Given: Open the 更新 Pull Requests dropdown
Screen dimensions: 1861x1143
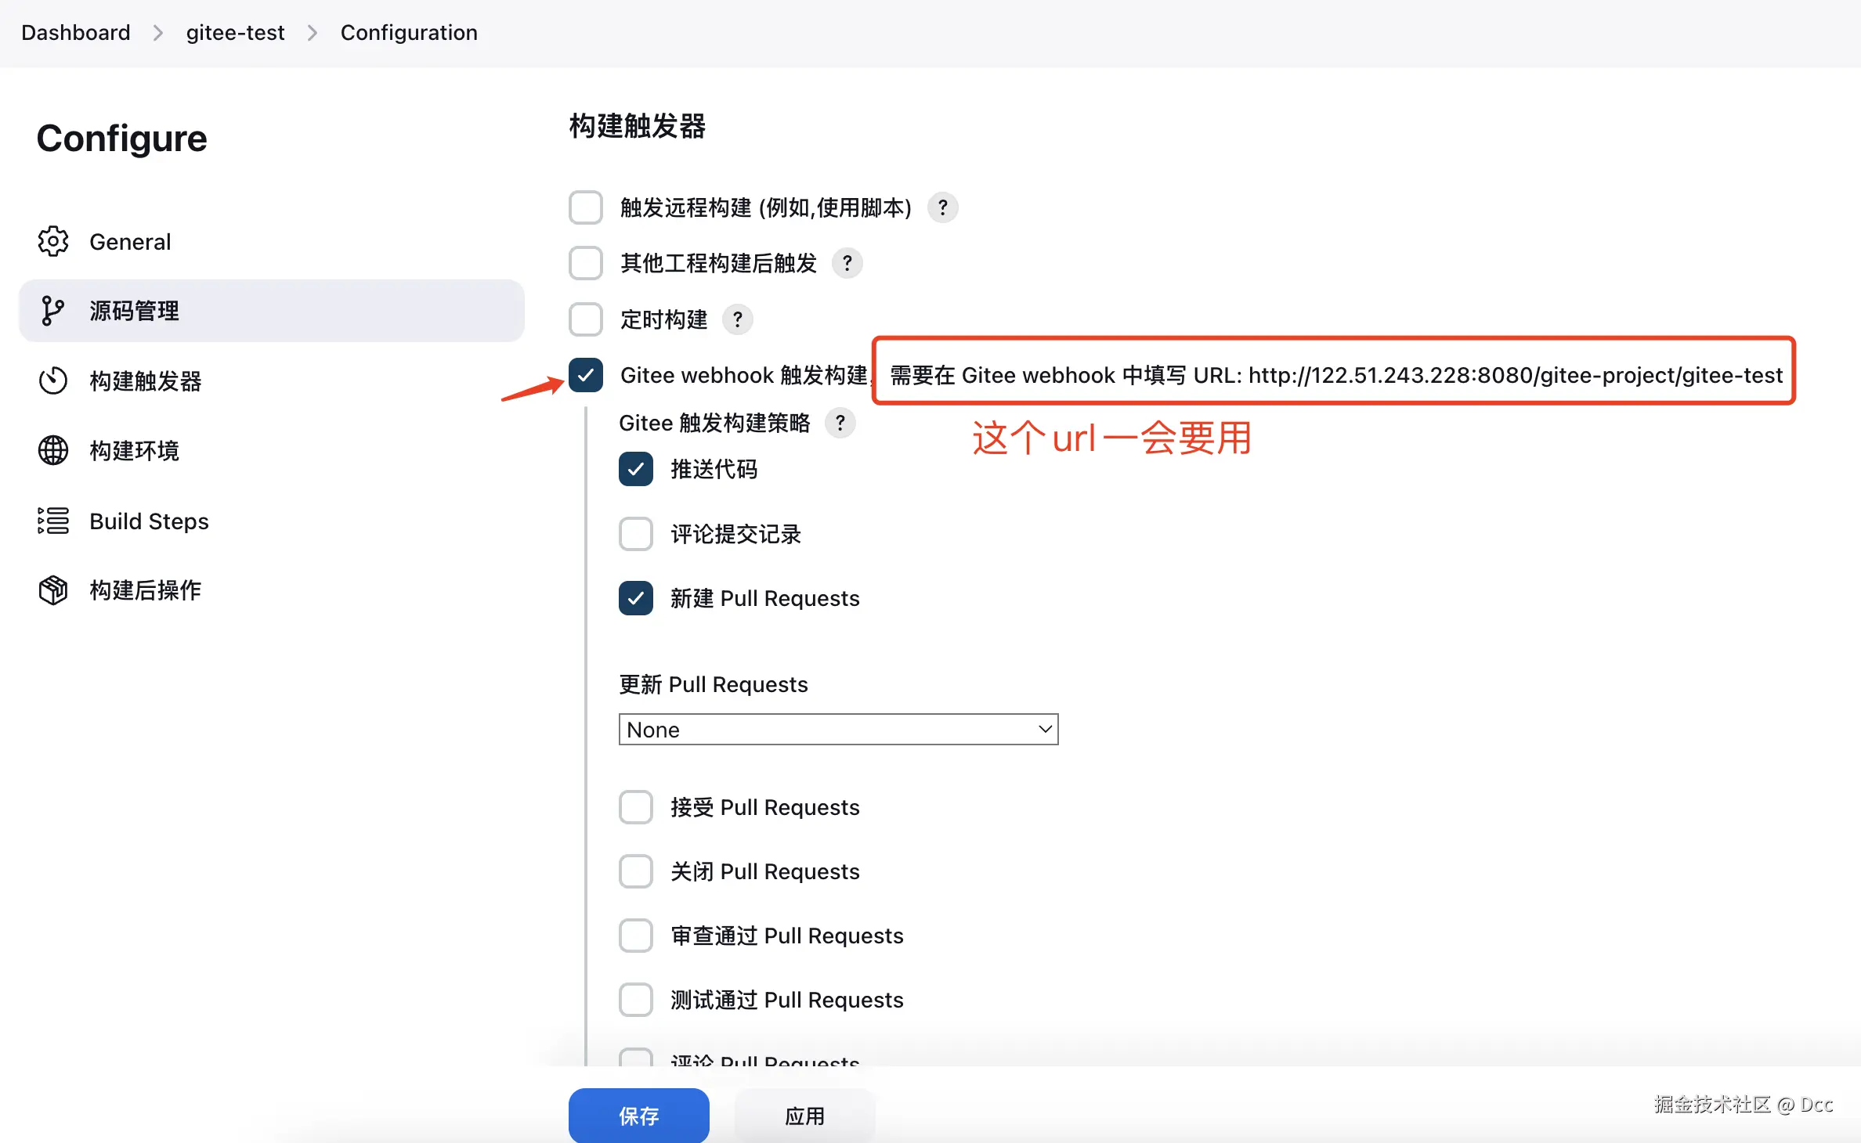Looking at the screenshot, I should coord(838,730).
